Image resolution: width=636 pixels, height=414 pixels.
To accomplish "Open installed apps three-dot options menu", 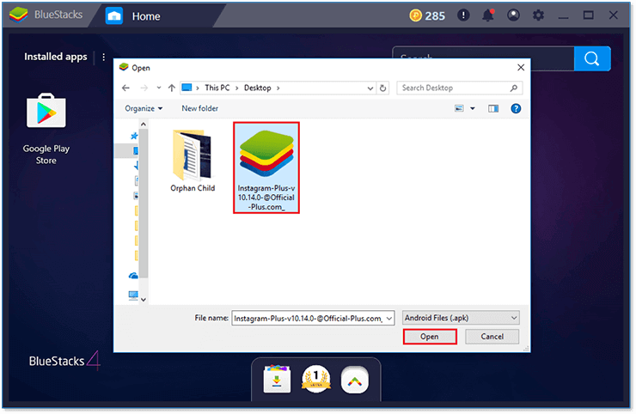I will 103,57.
